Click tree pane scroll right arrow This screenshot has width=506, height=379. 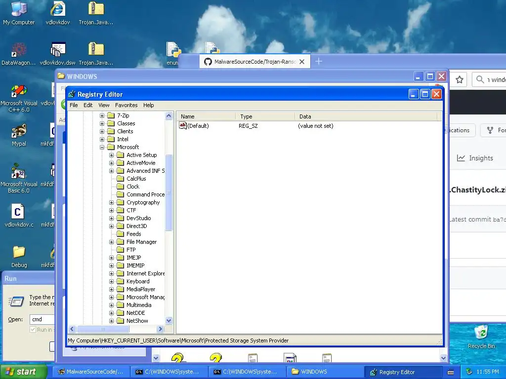point(161,329)
